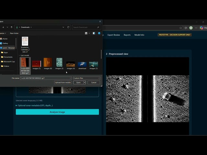Click the browser profile avatar icon

[191, 28]
